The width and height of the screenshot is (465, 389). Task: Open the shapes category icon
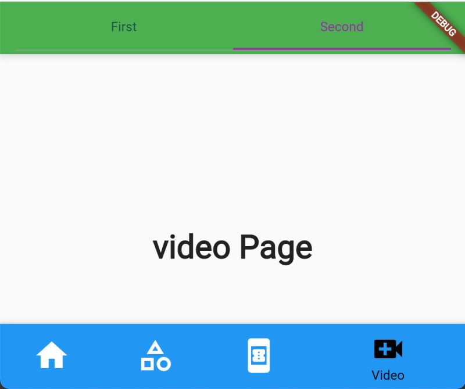pyautogui.click(x=156, y=355)
